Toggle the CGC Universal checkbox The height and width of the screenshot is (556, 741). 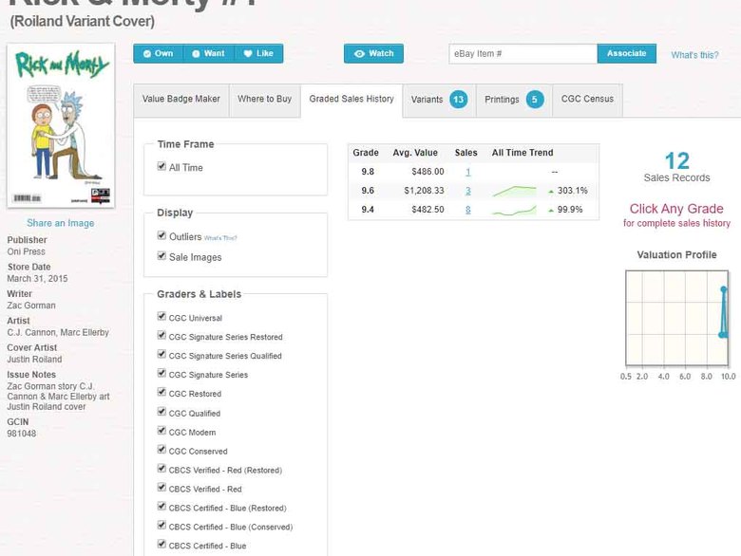coord(161,316)
